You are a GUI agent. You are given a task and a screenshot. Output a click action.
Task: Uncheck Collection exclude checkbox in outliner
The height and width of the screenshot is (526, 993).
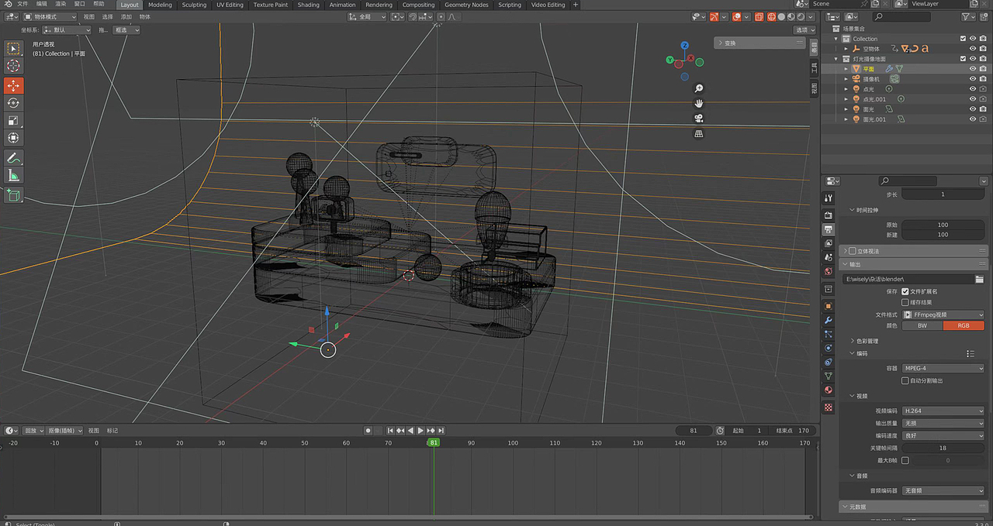964,38
